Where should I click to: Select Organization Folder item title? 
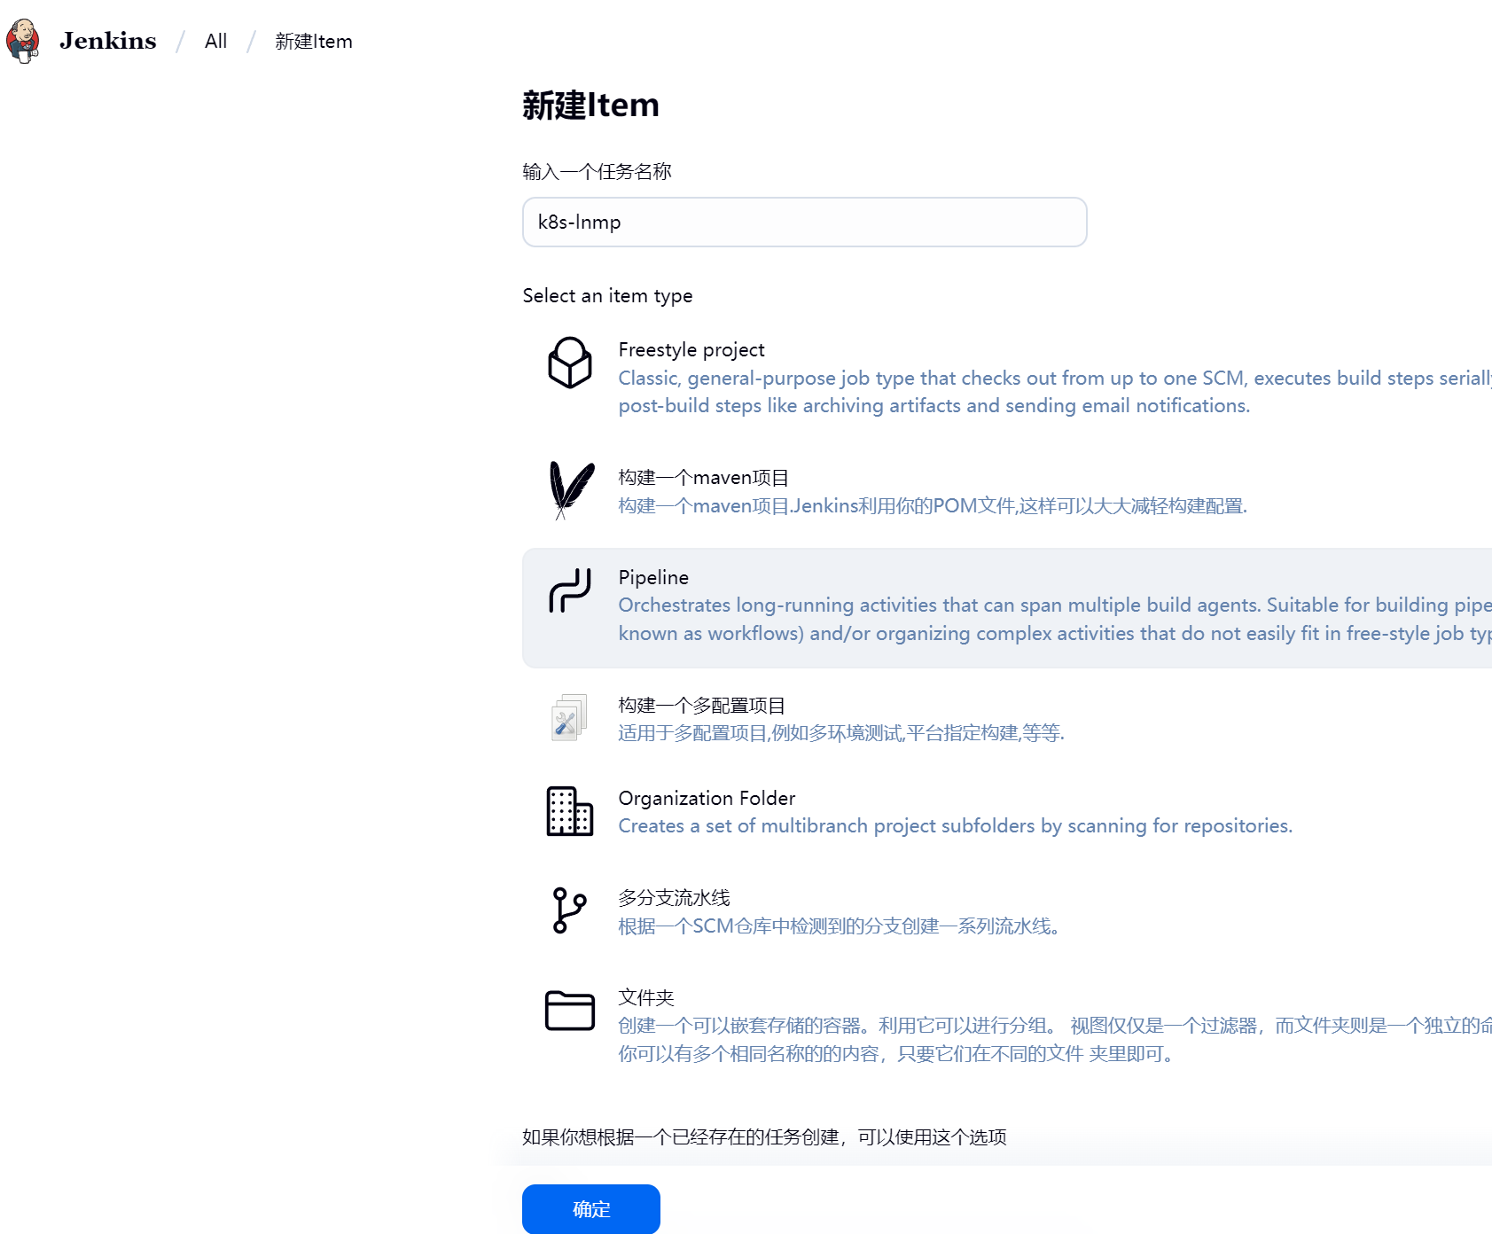(707, 798)
